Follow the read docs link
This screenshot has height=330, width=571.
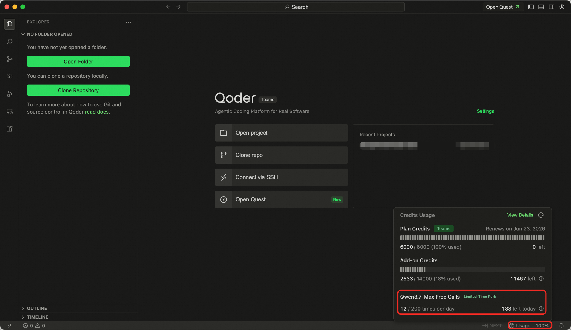coord(97,112)
